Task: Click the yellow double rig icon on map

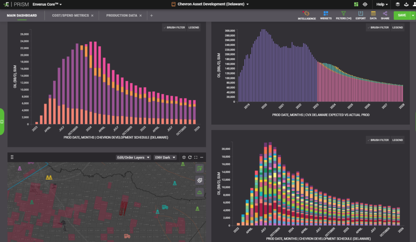Action: pos(49,177)
